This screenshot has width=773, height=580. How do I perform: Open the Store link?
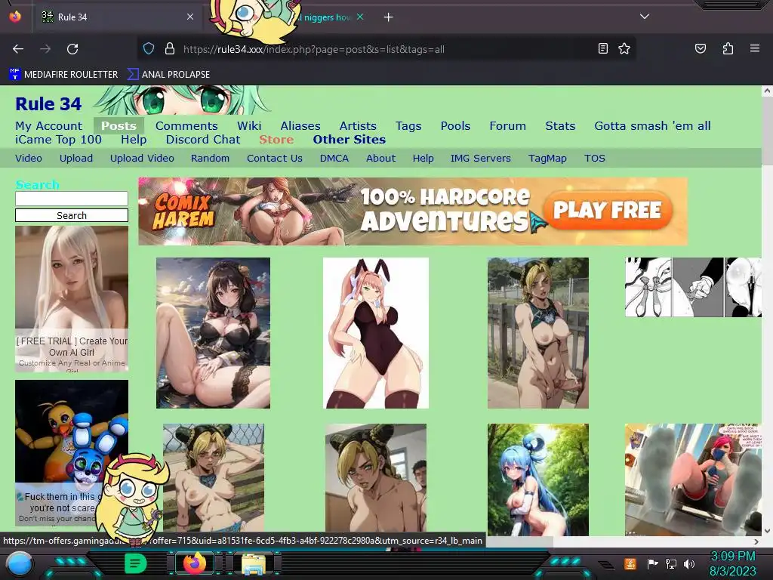pos(276,140)
